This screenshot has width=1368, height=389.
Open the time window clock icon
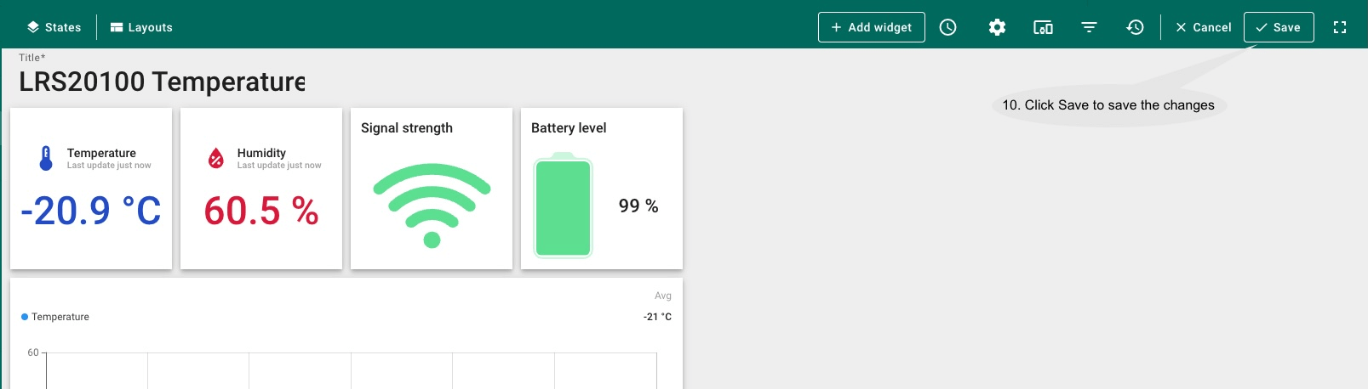pyautogui.click(x=947, y=27)
